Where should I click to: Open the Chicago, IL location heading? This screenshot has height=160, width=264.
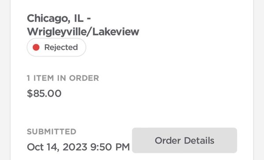[x=59, y=18]
